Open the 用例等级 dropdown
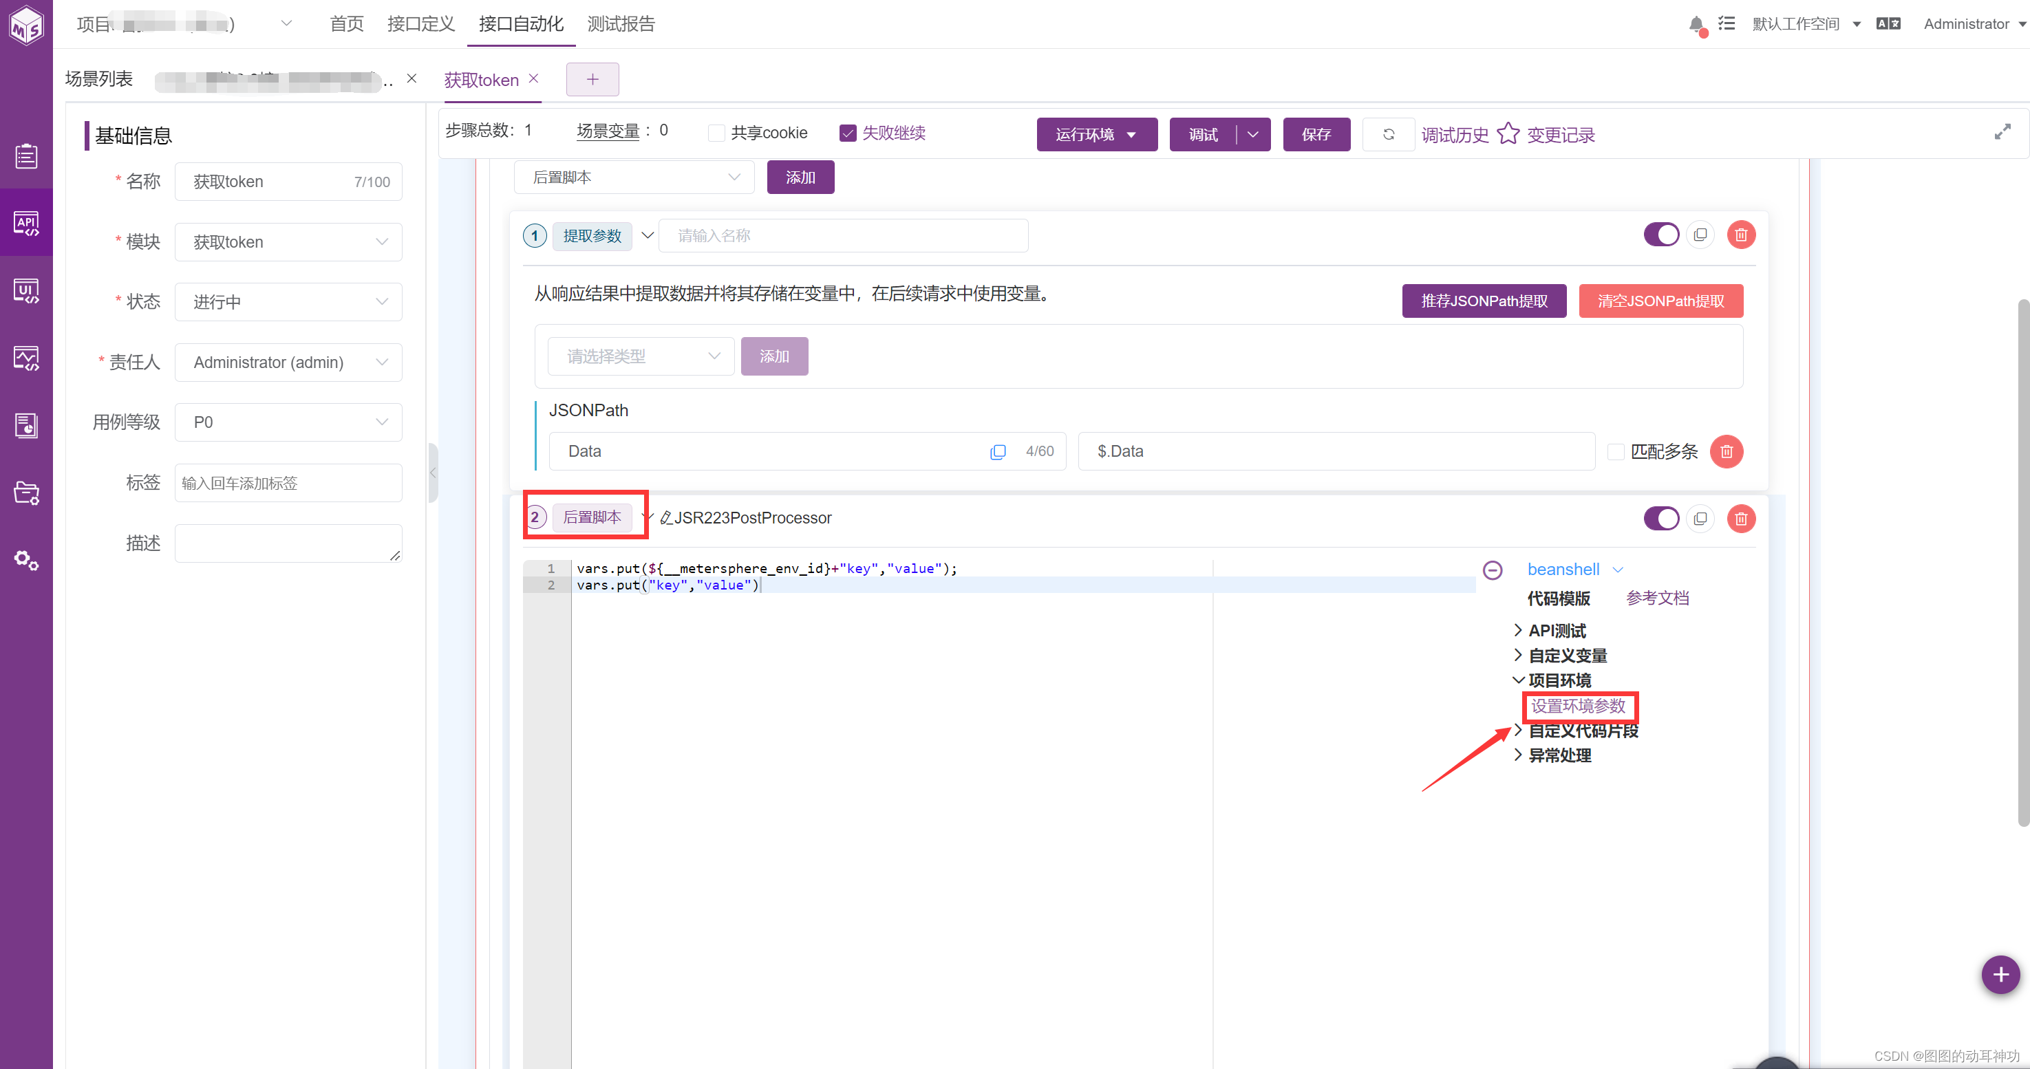The height and width of the screenshot is (1069, 2030). click(288, 422)
